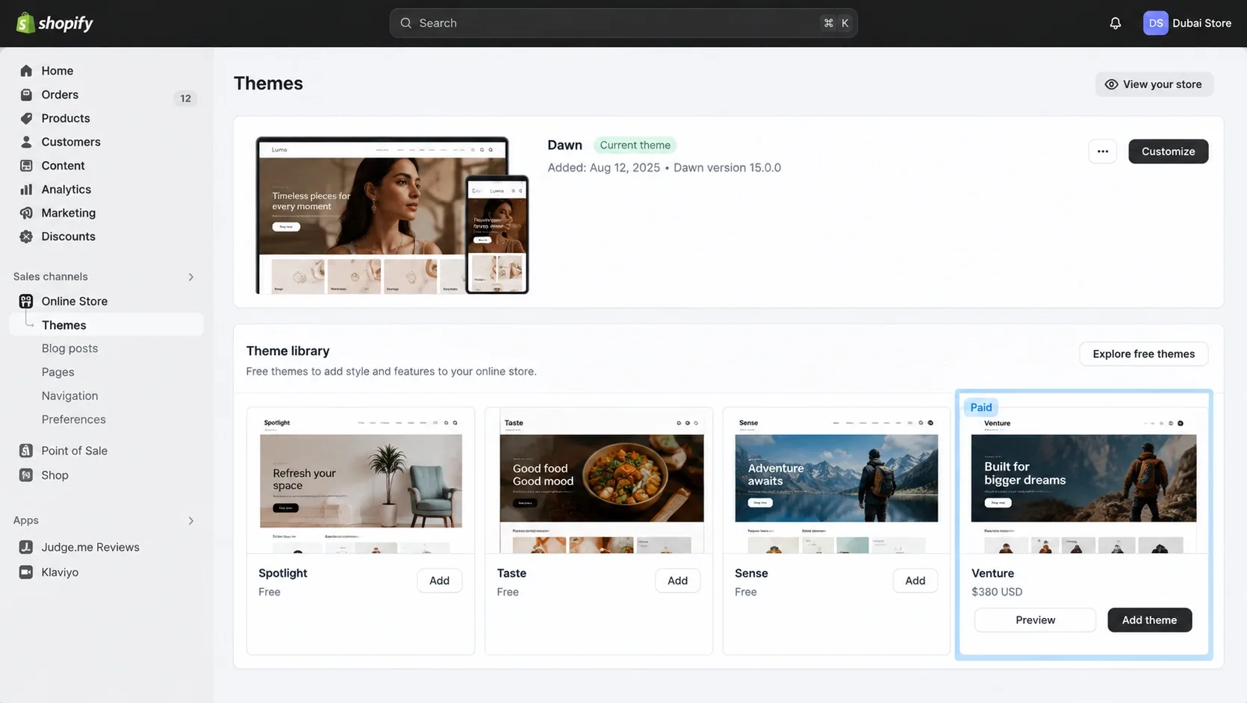
Task: Add the Sense theme
Action: tap(915, 581)
